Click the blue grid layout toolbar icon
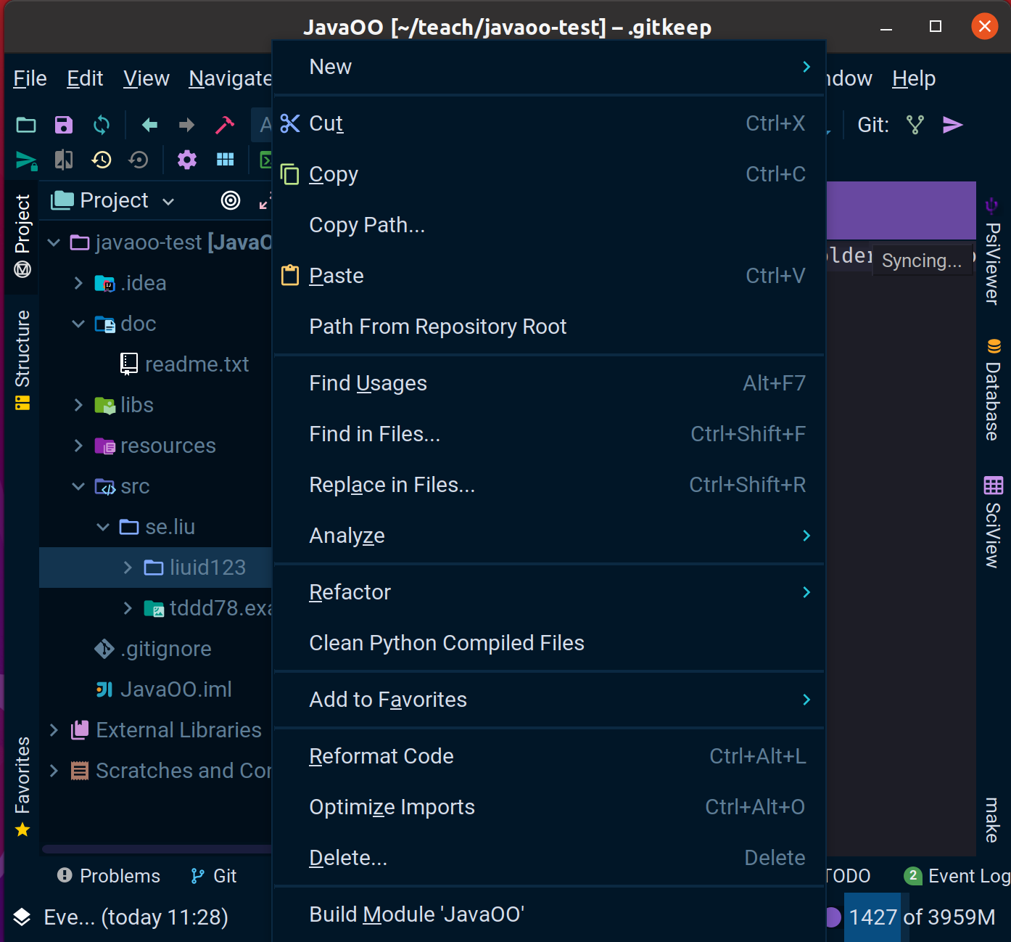Viewport: 1011px width, 942px height. click(x=226, y=160)
